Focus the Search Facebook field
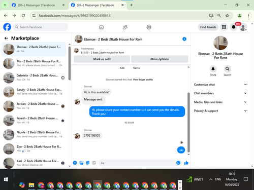The height and width of the screenshot is (190, 254). 41,27
